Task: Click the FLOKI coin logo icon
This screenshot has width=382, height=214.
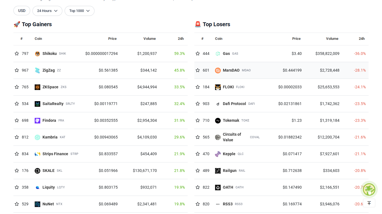Action: pyautogui.click(x=218, y=87)
